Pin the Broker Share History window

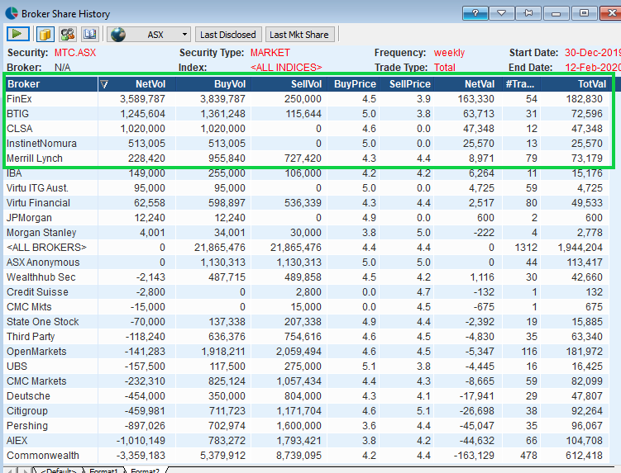pos(528,13)
